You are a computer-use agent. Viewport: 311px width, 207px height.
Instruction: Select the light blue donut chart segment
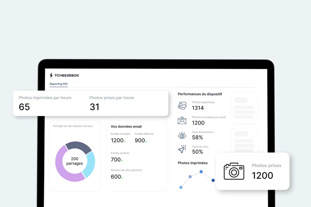pyautogui.click(x=91, y=164)
